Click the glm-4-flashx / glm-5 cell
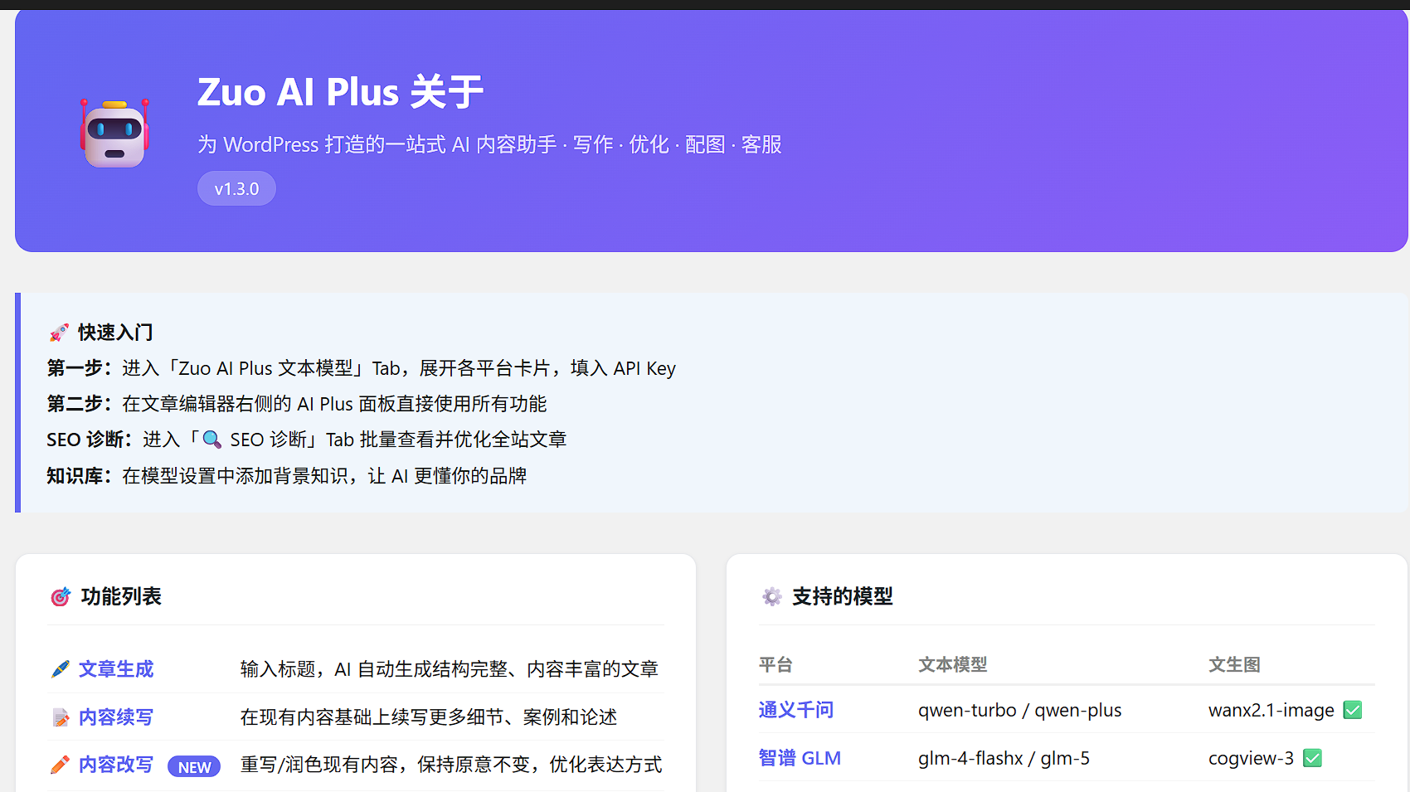 pos(1004,758)
